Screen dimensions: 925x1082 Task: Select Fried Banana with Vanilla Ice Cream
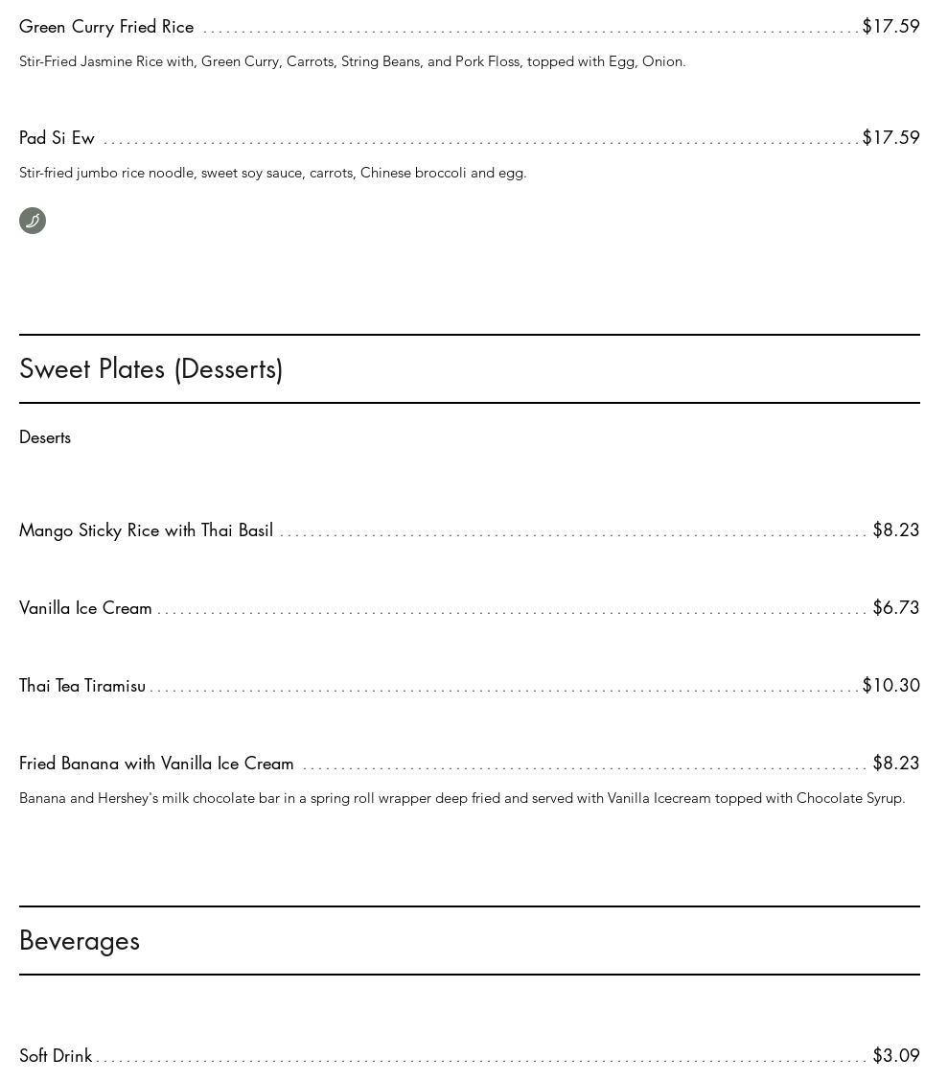pyautogui.click(x=156, y=764)
